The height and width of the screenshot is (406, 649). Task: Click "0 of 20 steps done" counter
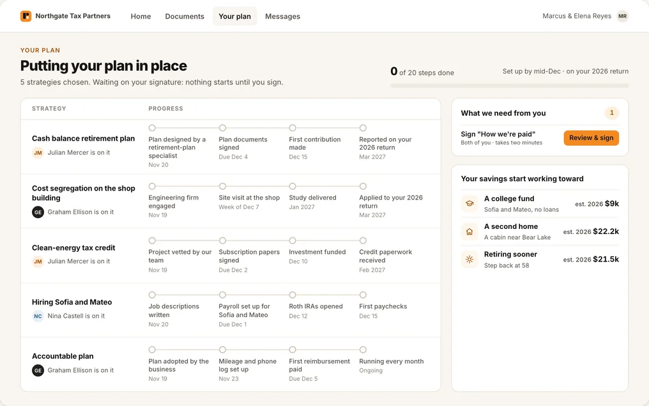click(422, 72)
